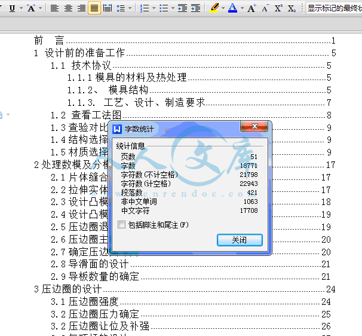Align text right
Viewport: 362px width, 336px height.
(x=81, y=8)
